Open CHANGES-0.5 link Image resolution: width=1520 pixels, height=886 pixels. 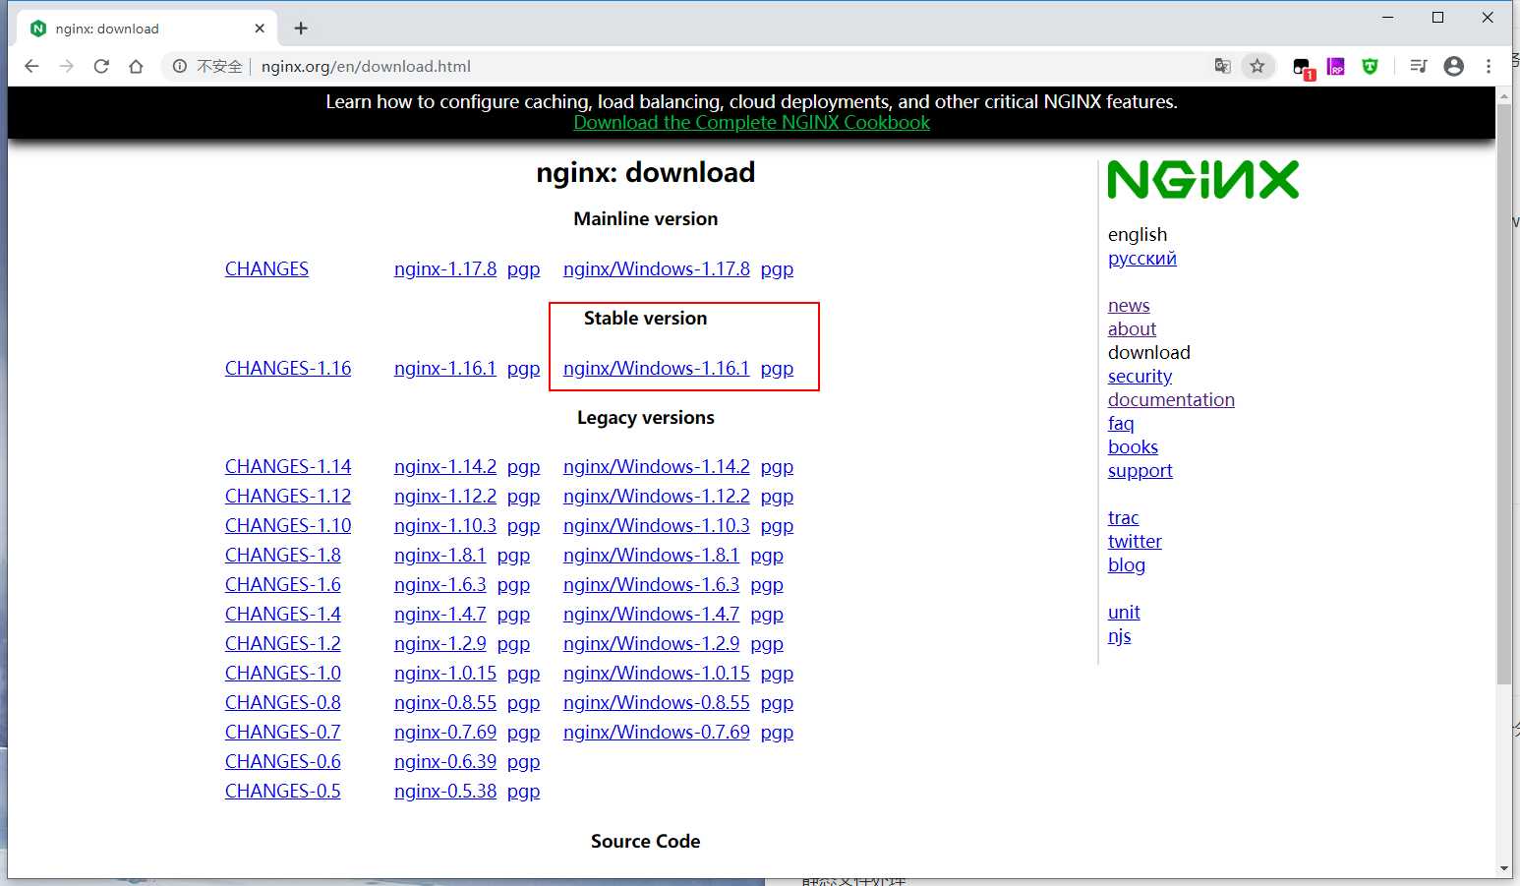[283, 791]
